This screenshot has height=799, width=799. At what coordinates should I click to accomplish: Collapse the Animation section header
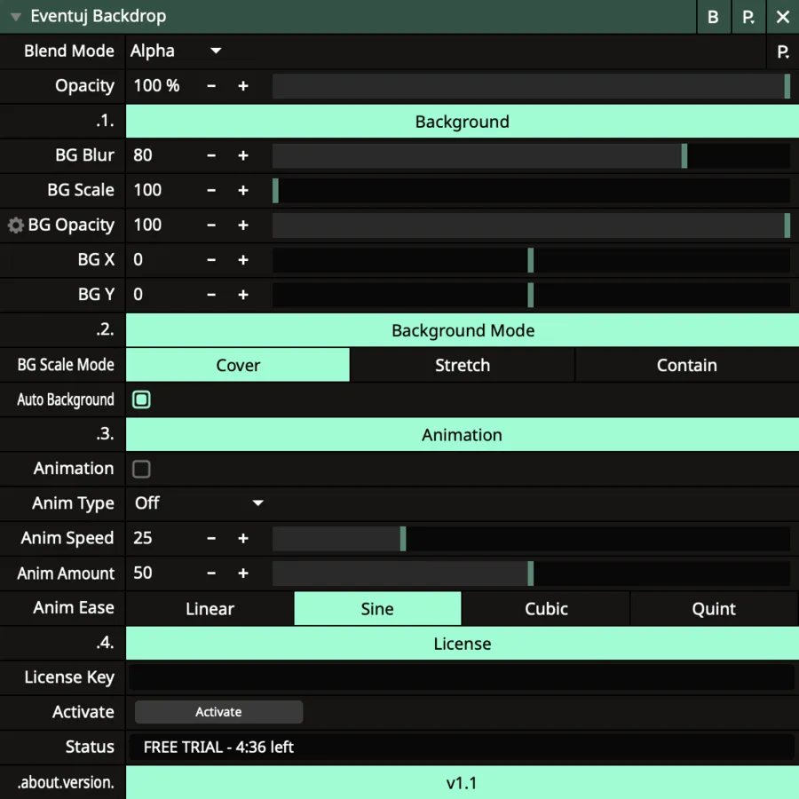pos(463,435)
